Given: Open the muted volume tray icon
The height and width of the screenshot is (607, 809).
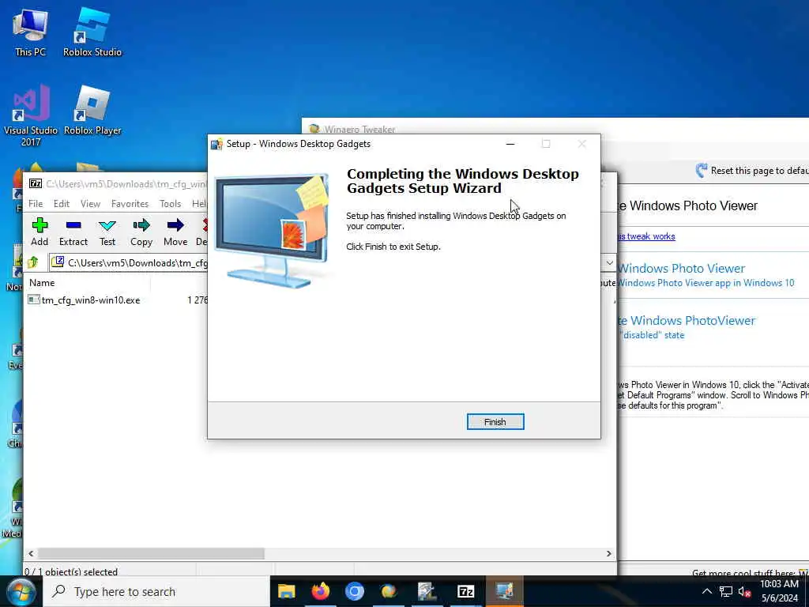Looking at the screenshot, I should click(744, 591).
